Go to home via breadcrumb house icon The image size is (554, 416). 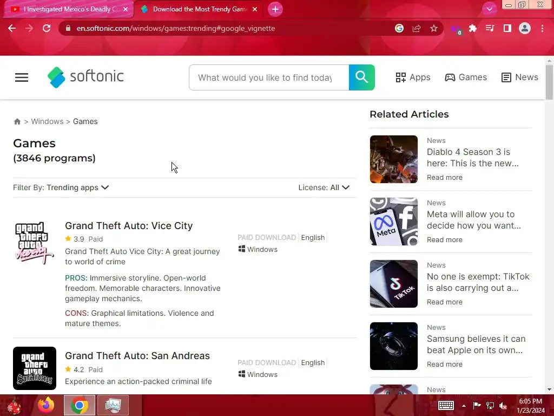[x=17, y=121]
